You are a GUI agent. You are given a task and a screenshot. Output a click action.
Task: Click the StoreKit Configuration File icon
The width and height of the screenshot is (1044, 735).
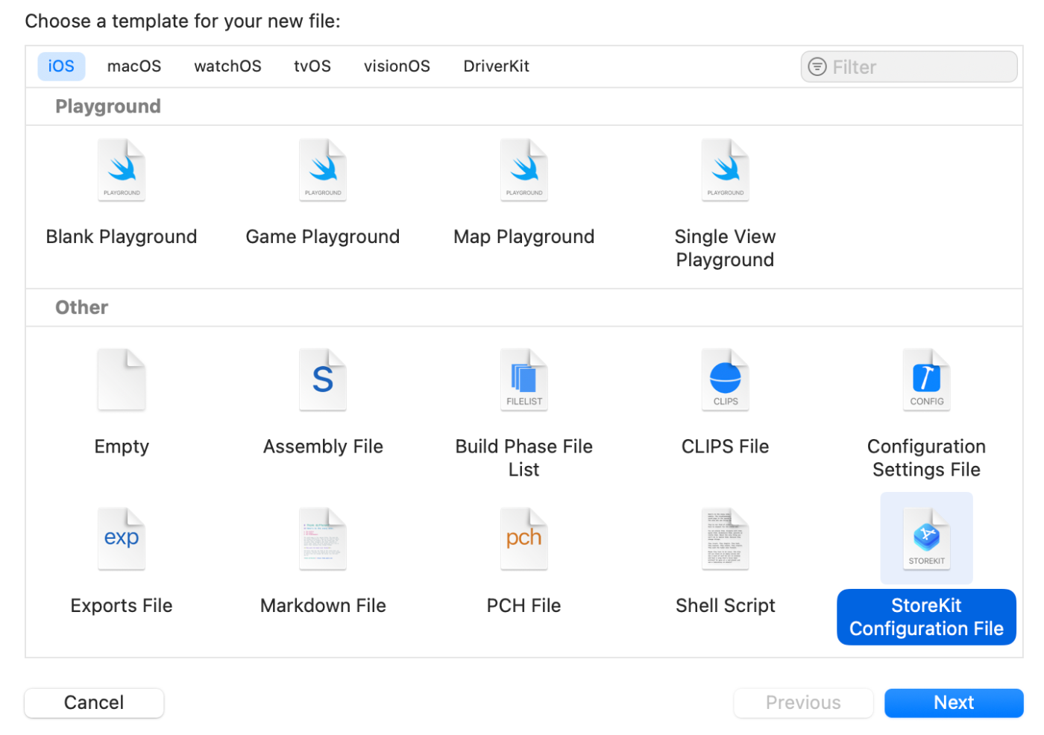[927, 539]
